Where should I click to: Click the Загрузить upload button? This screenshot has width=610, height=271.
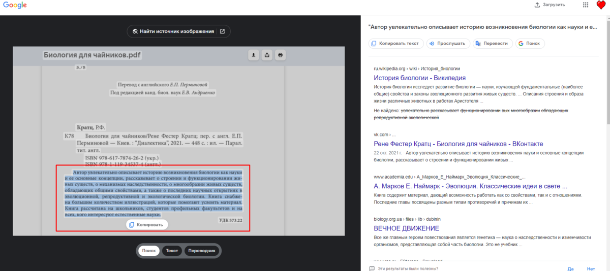[550, 5]
